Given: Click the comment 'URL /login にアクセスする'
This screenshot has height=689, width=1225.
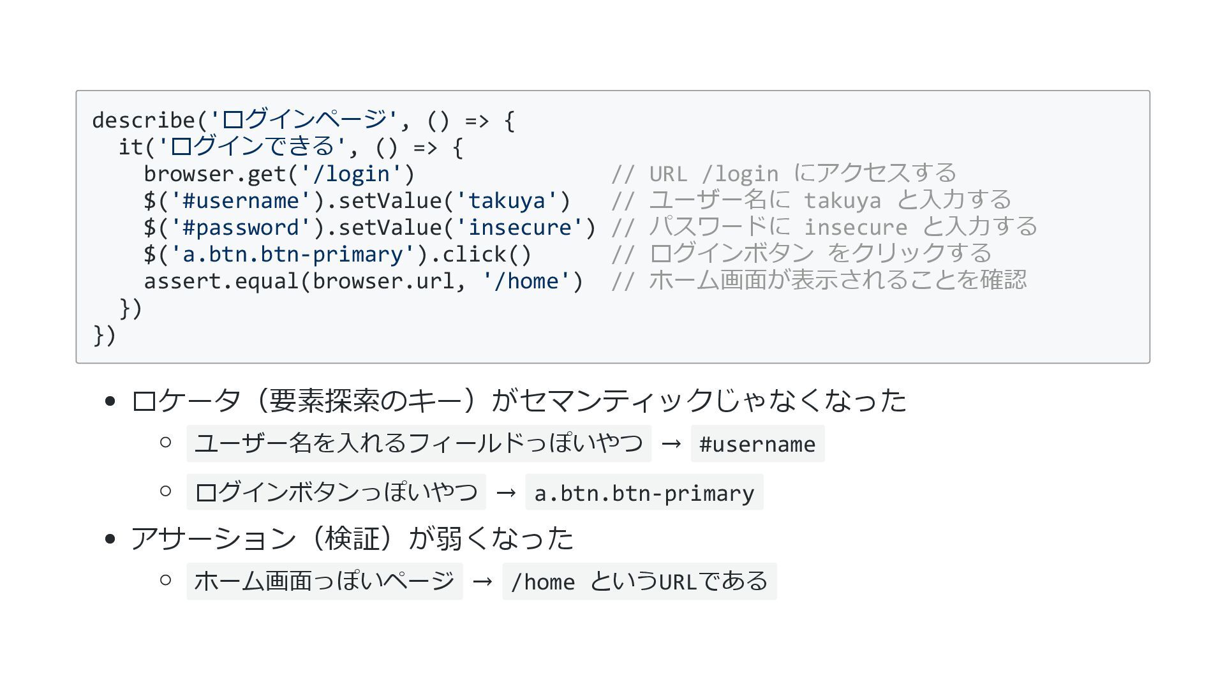Looking at the screenshot, I should click(783, 174).
